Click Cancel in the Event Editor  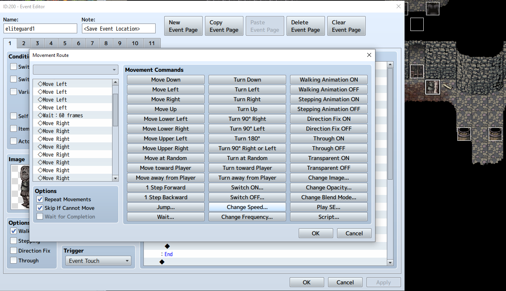[x=345, y=282]
